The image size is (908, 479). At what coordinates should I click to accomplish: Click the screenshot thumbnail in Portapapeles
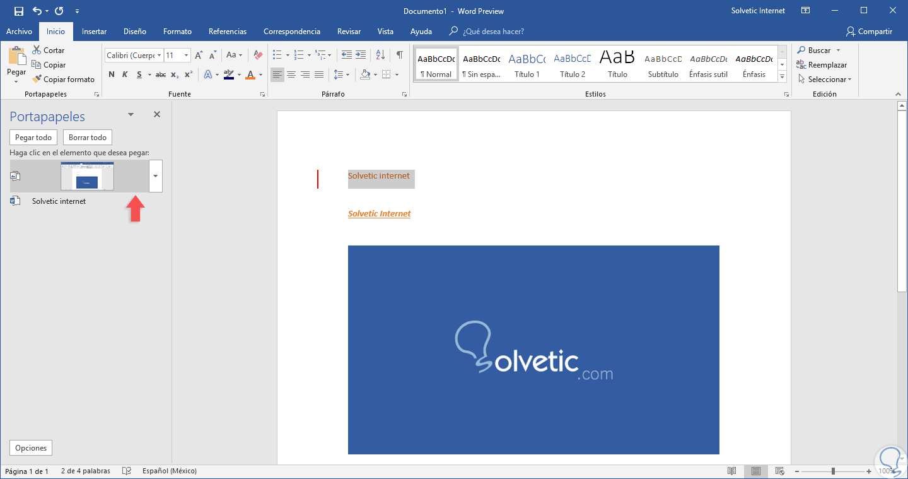pyautogui.click(x=87, y=176)
